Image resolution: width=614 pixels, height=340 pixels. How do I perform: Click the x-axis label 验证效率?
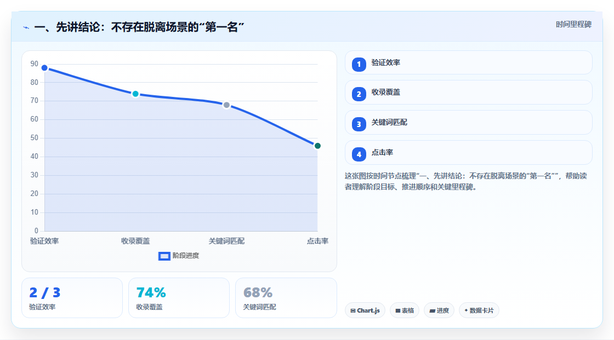[44, 241]
